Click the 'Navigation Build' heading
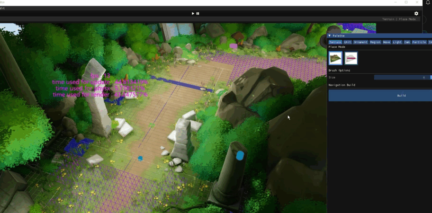The width and height of the screenshot is (432, 213). [x=342, y=85]
